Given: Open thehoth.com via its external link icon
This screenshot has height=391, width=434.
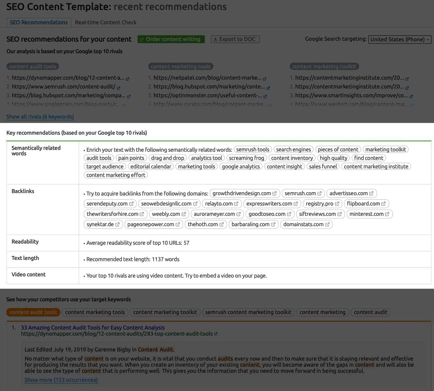Looking at the screenshot, I should [221, 224].
